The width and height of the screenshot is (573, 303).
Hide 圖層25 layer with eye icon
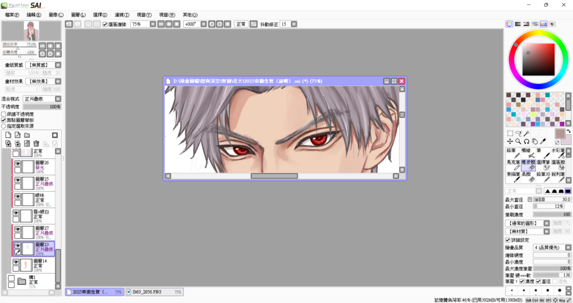click(x=17, y=180)
